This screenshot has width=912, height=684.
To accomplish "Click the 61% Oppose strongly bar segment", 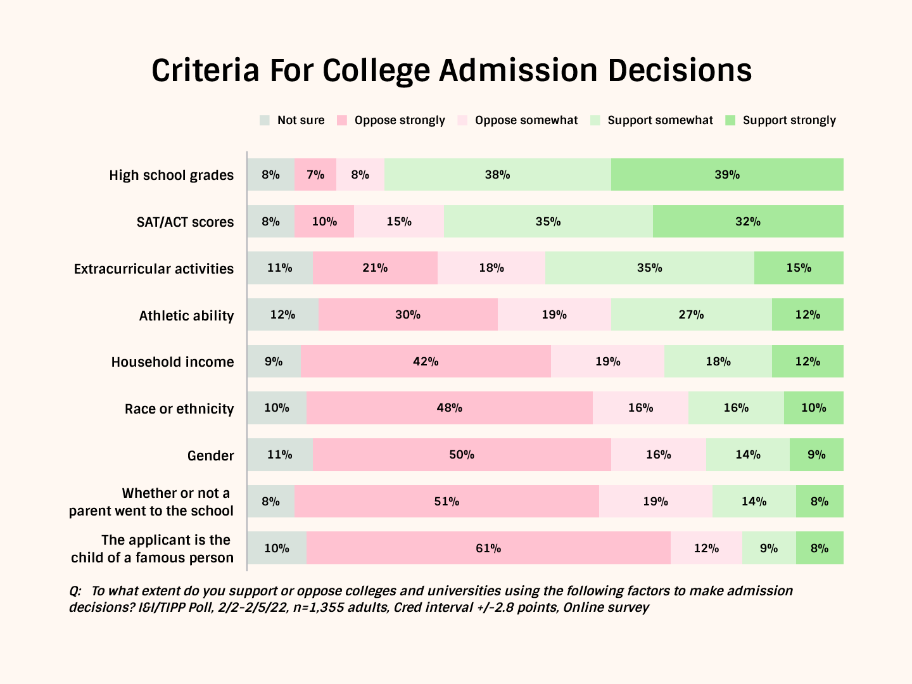I will coord(488,548).
